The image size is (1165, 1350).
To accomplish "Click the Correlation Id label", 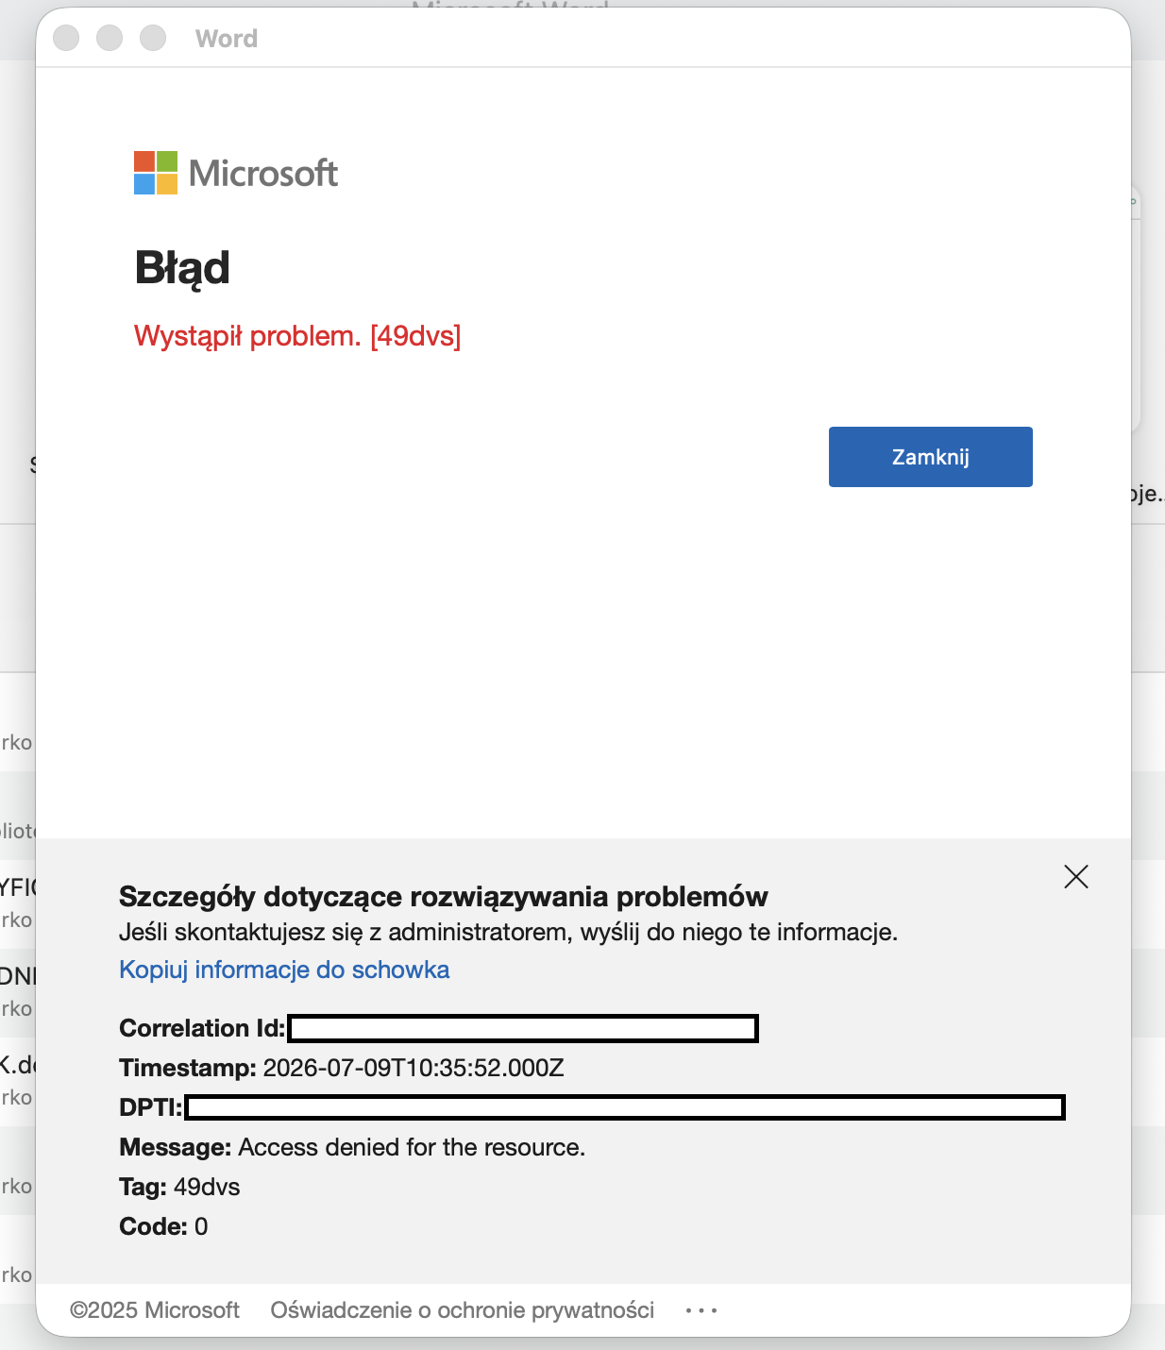I will pyautogui.click(x=202, y=1028).
